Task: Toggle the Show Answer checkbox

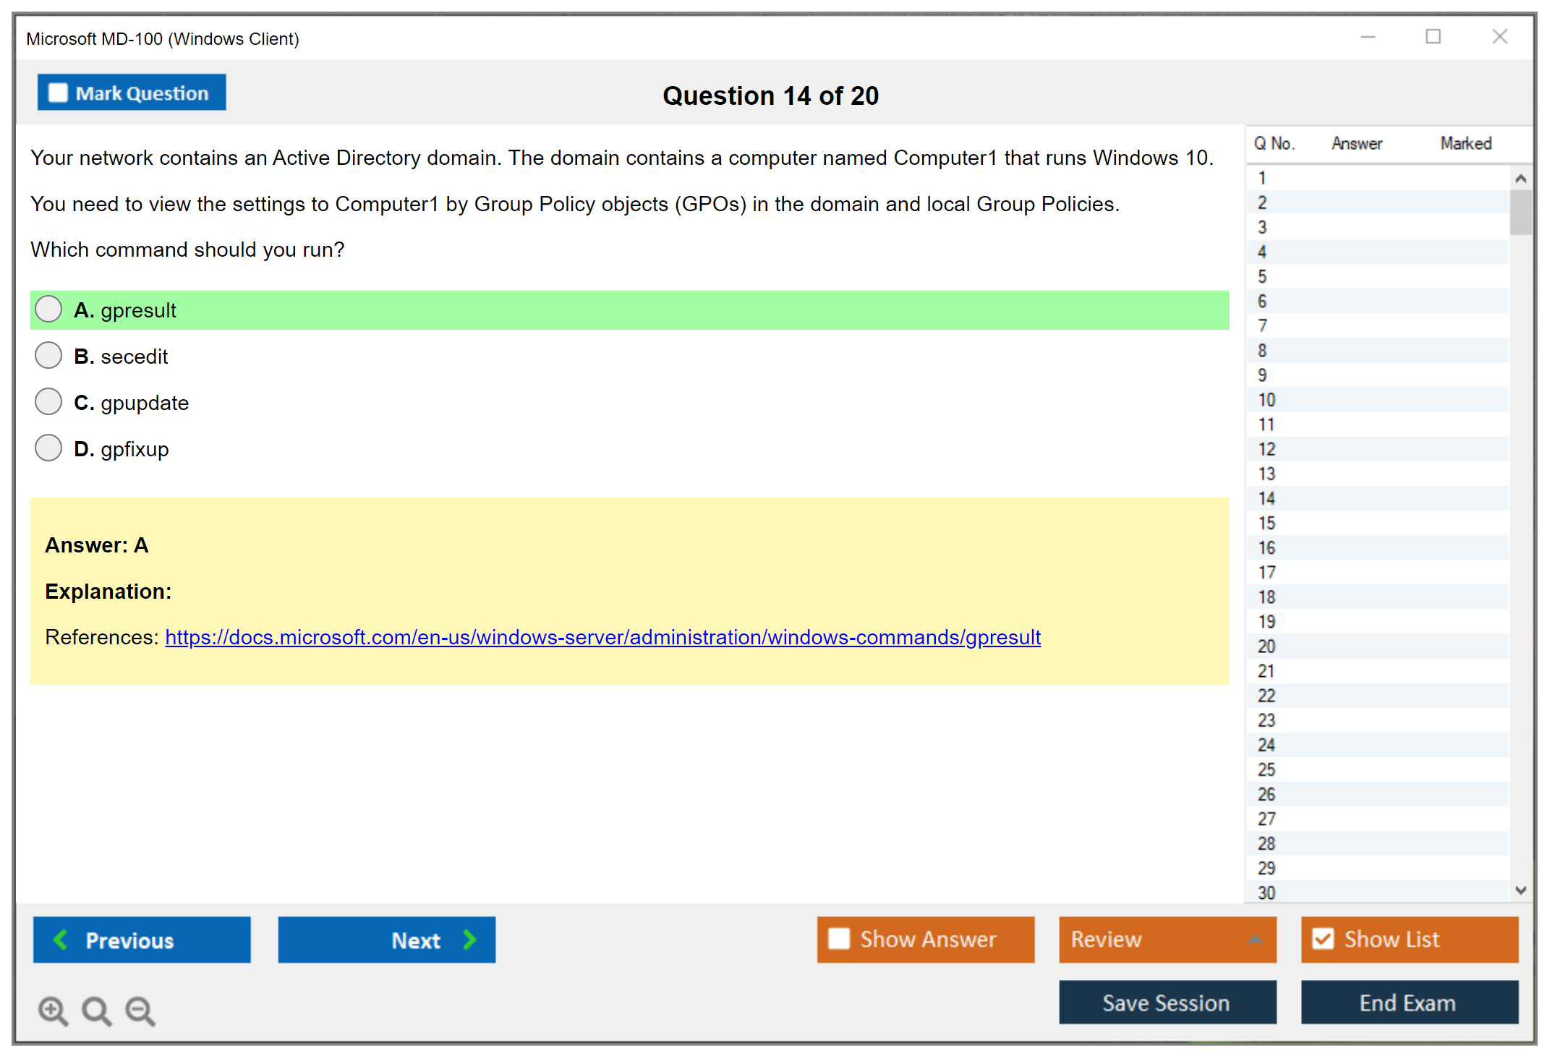Action: pos(839,939)
